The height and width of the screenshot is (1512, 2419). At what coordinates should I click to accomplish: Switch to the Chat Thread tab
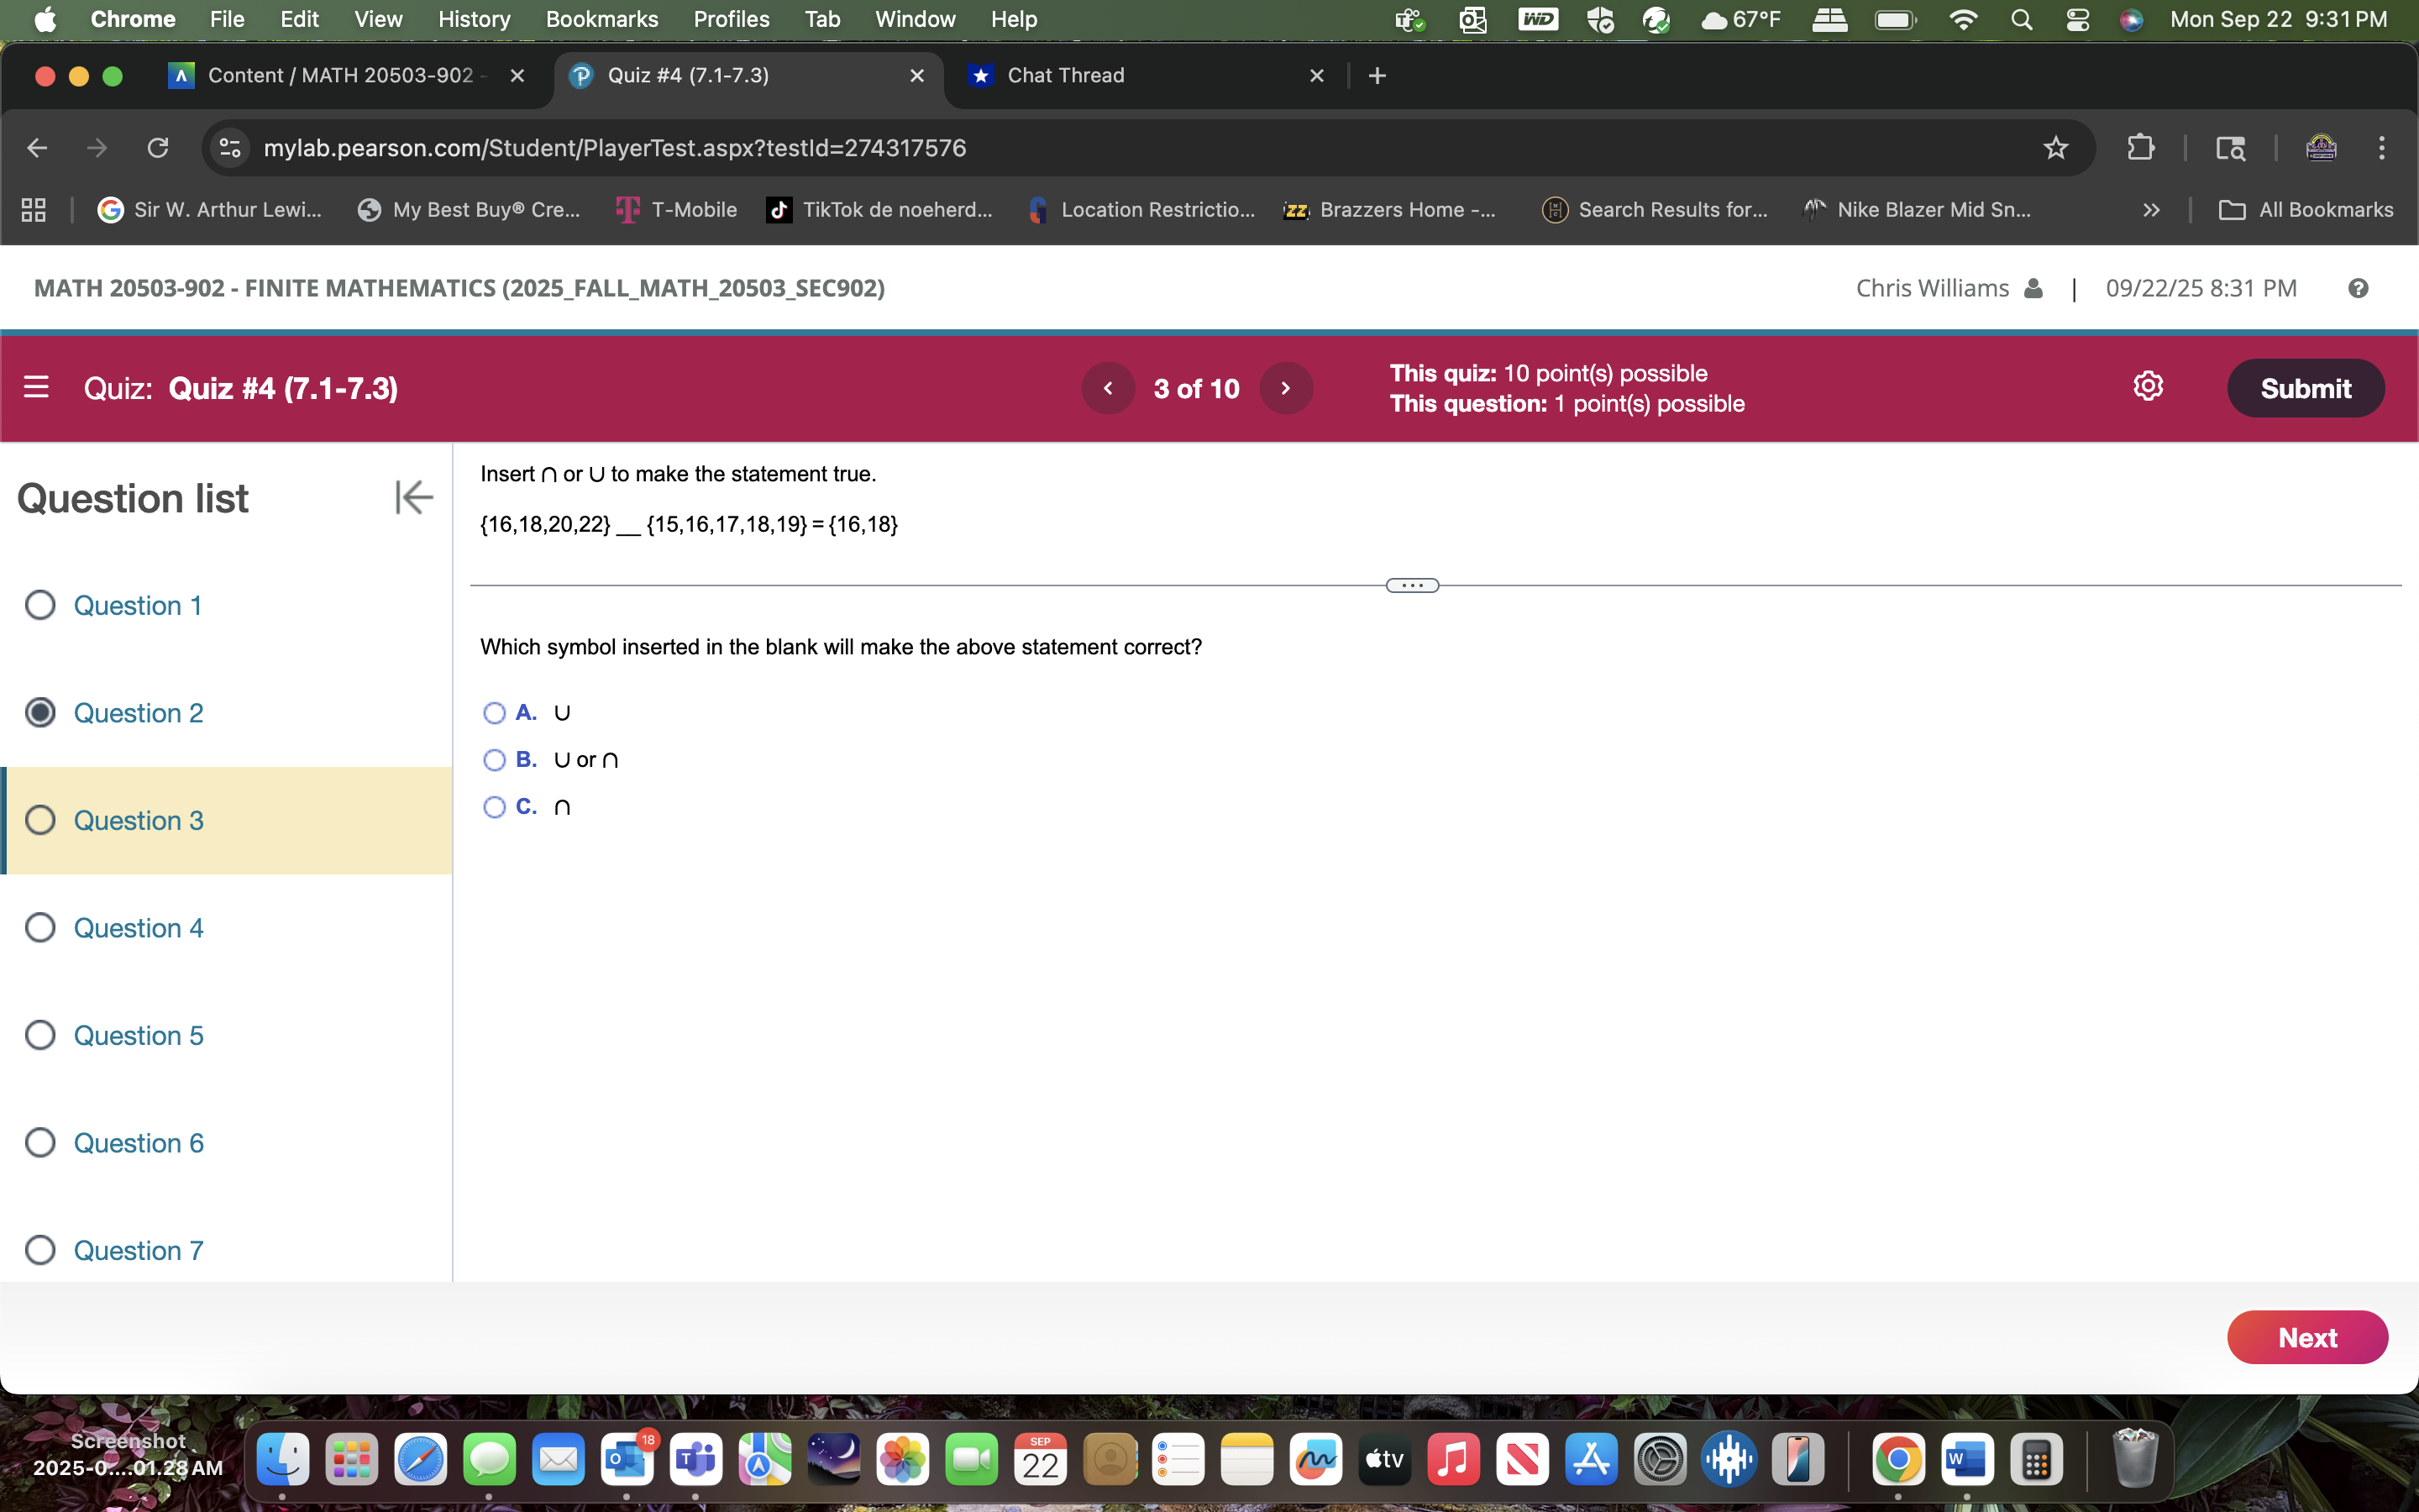pos(1066,75)
